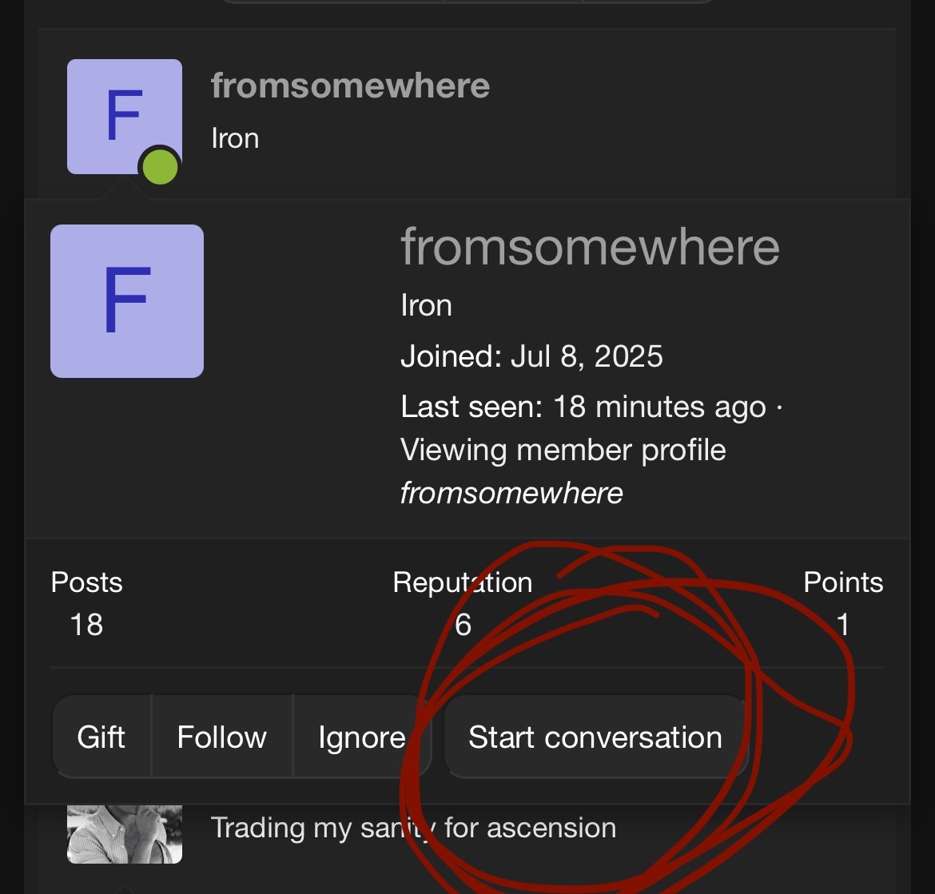935x894 pixels.
Task: Ignore this member using the Ignore button
Action: point(361,737)
